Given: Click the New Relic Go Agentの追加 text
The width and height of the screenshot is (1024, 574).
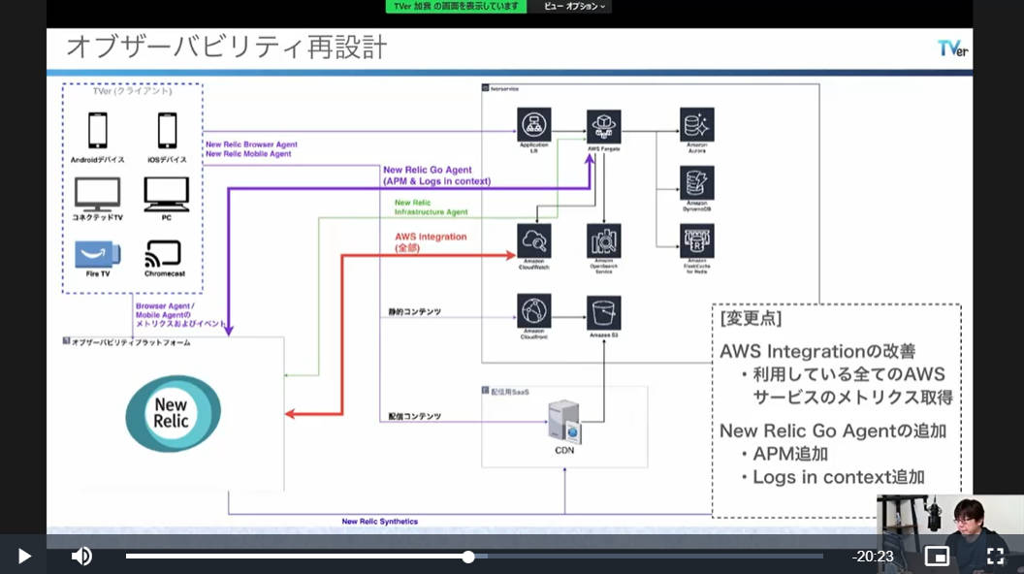Looking at the screenshot, I should pyautogui.click(x=833, y=431).
